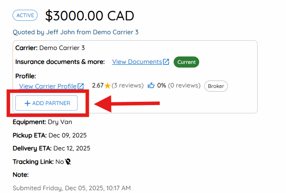Click the Pickup ETA Dec 09 date
Image resolution: width=286 pixels, height=193 pixels.
click(x=67, y=135)
